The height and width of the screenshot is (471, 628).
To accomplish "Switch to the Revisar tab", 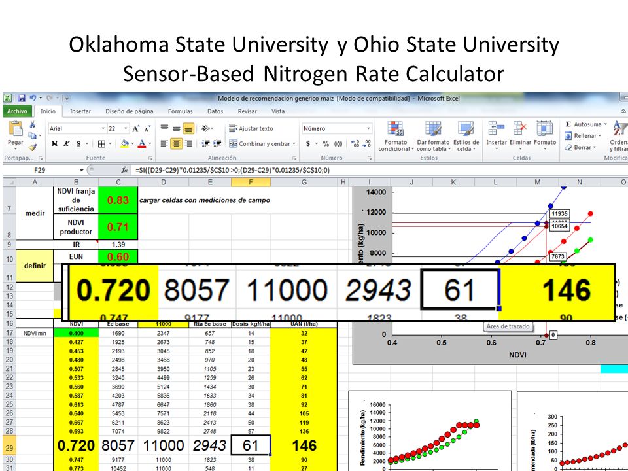I will pyautogui.click(x=247, y=111).
